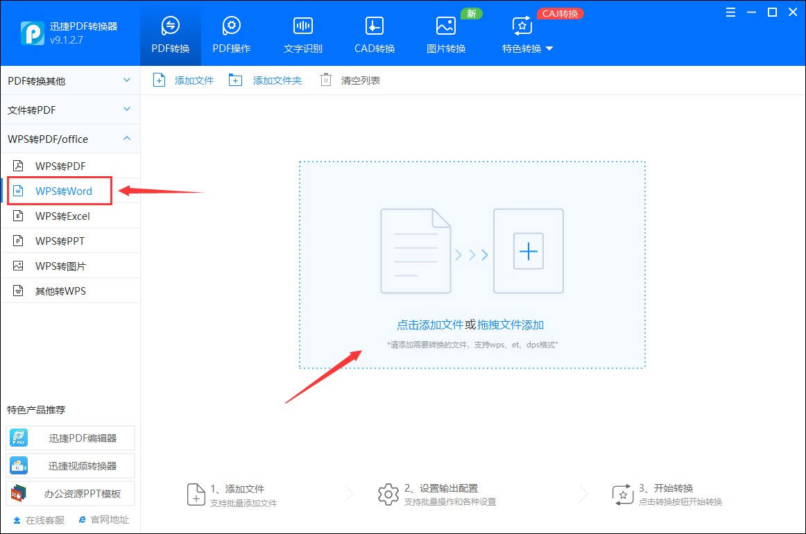Click the plus box to add file
The height and width of the screenshot is (534, 806).
click(529, 251)
